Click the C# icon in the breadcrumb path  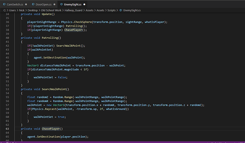tap(120, 10)
